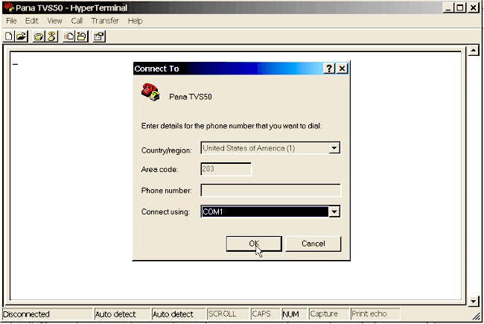Open the Call menu

(77, 21)
